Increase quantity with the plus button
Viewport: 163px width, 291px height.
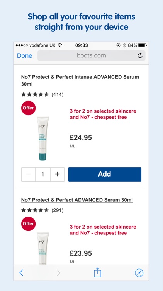[x=57, y=174]
